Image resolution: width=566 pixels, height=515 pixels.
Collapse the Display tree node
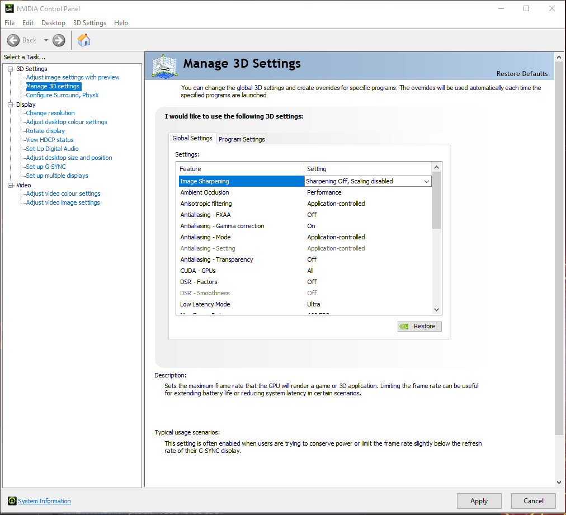pyautogui.click(x=11, y=105)
